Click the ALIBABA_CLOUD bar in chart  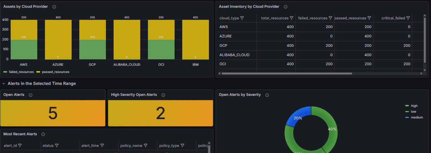coord(127,40)
